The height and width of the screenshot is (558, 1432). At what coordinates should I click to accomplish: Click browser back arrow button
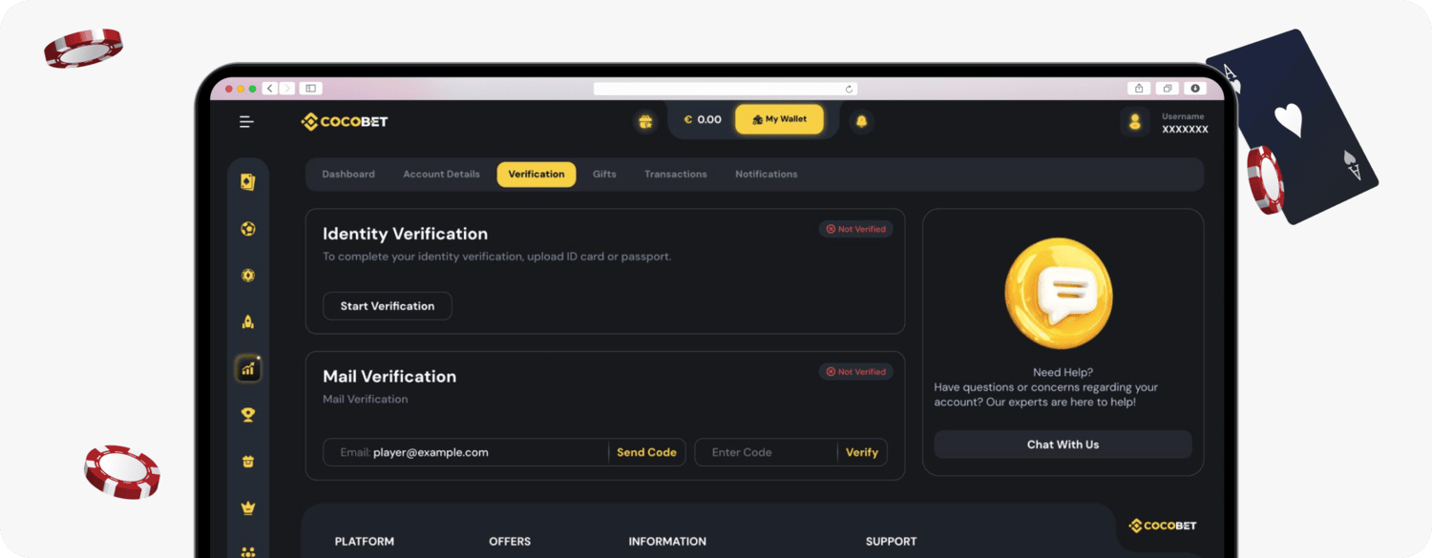pyautogui.click(x=270, y=88)
